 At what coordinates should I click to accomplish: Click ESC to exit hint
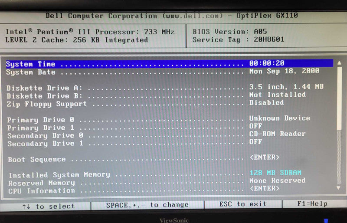pos(242,204)
